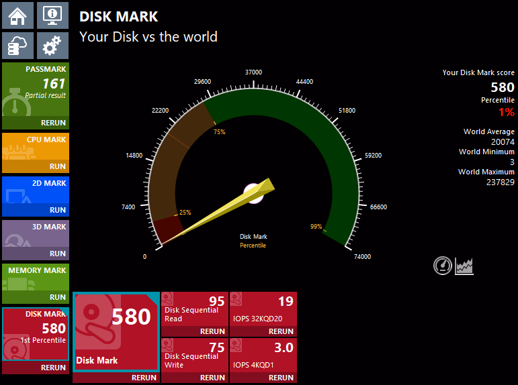
Task: Rerun the Disk Sequential Read test
Action: (213, 331)
